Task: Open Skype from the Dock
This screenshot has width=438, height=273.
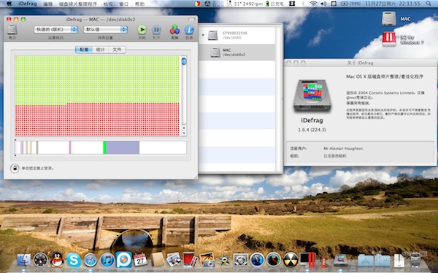Action: pos(74,260)
